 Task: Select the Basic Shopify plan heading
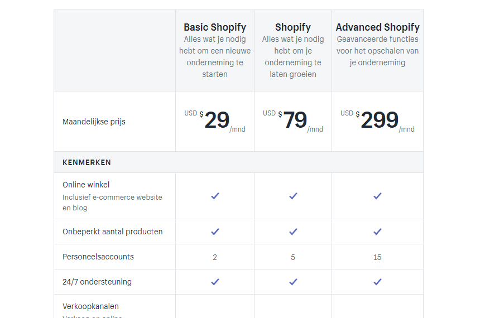coord(215,27)
